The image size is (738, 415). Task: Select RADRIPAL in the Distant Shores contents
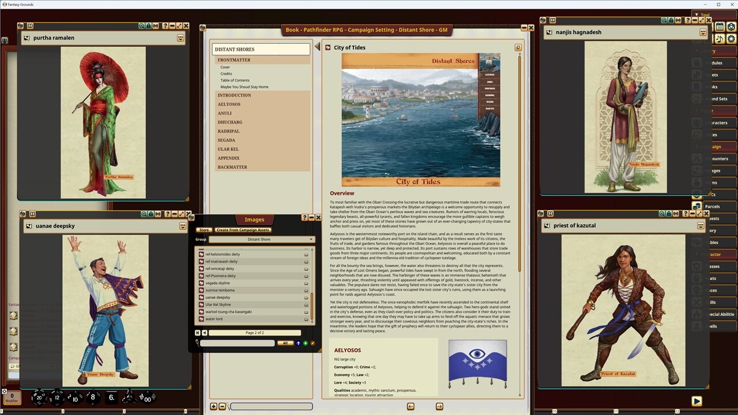(228, 131)
